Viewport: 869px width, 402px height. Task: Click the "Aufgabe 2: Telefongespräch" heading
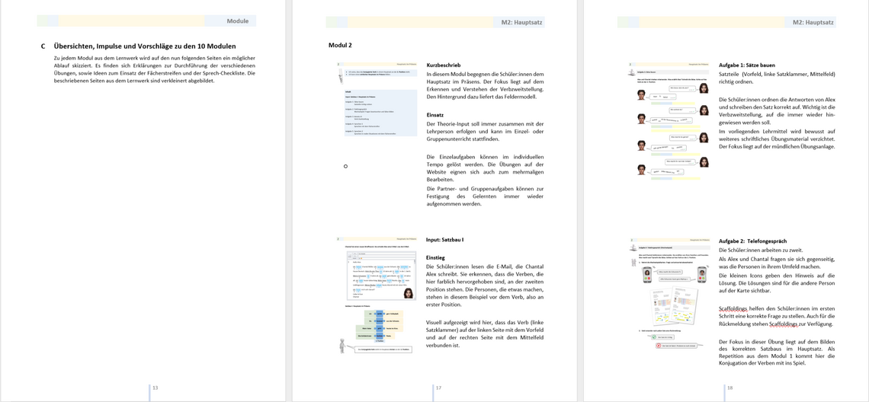pos(752,241)
